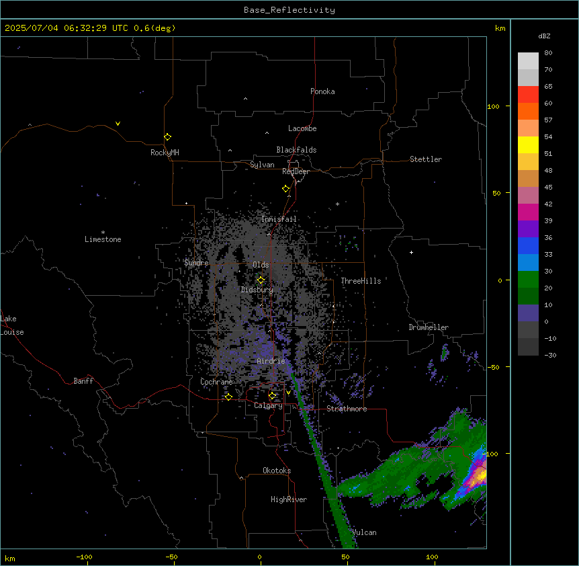
Task: Select the light gray 80 dBZ legend swatch
Action: click(528, 60)
